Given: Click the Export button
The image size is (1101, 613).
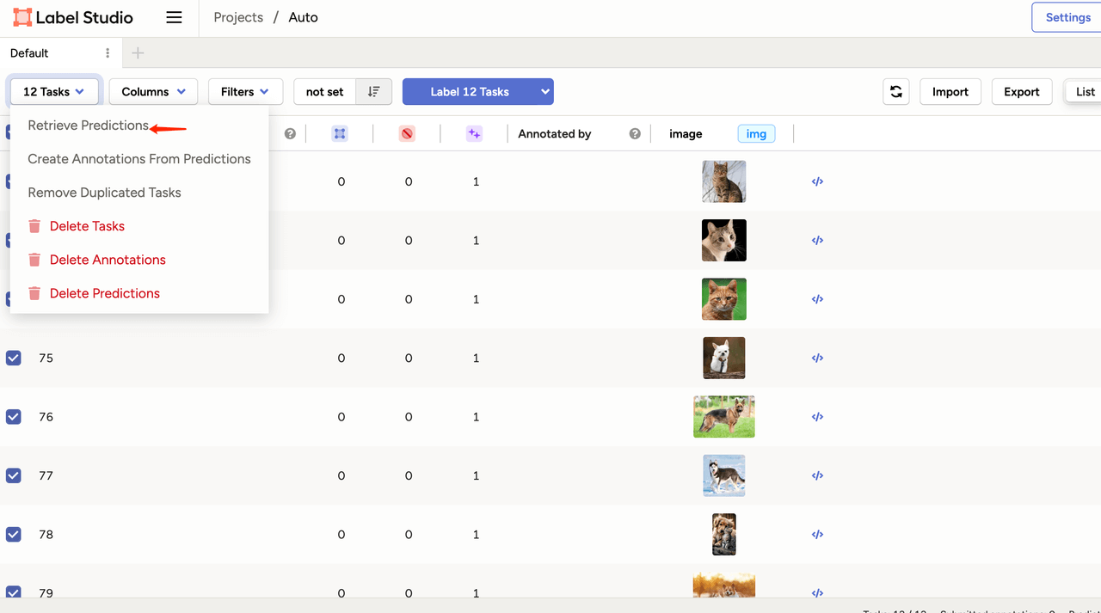Looking at the screenshot, I should point(1022,92).
